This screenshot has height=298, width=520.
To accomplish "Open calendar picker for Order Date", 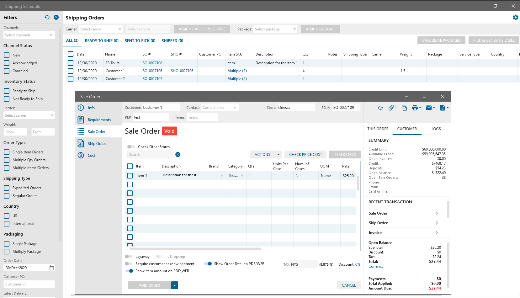I will coord(52,268).
